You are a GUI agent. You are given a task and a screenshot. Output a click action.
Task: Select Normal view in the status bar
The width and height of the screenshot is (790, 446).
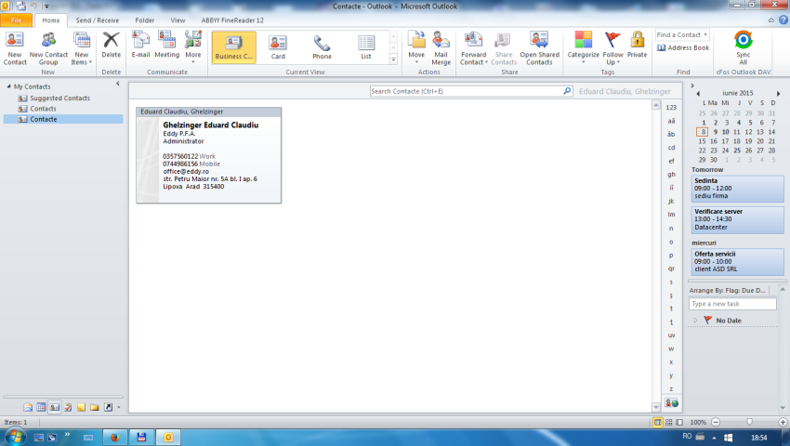[657, 423]
